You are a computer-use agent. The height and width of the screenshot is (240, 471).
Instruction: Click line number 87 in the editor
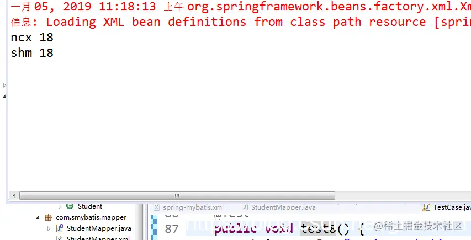172,229
